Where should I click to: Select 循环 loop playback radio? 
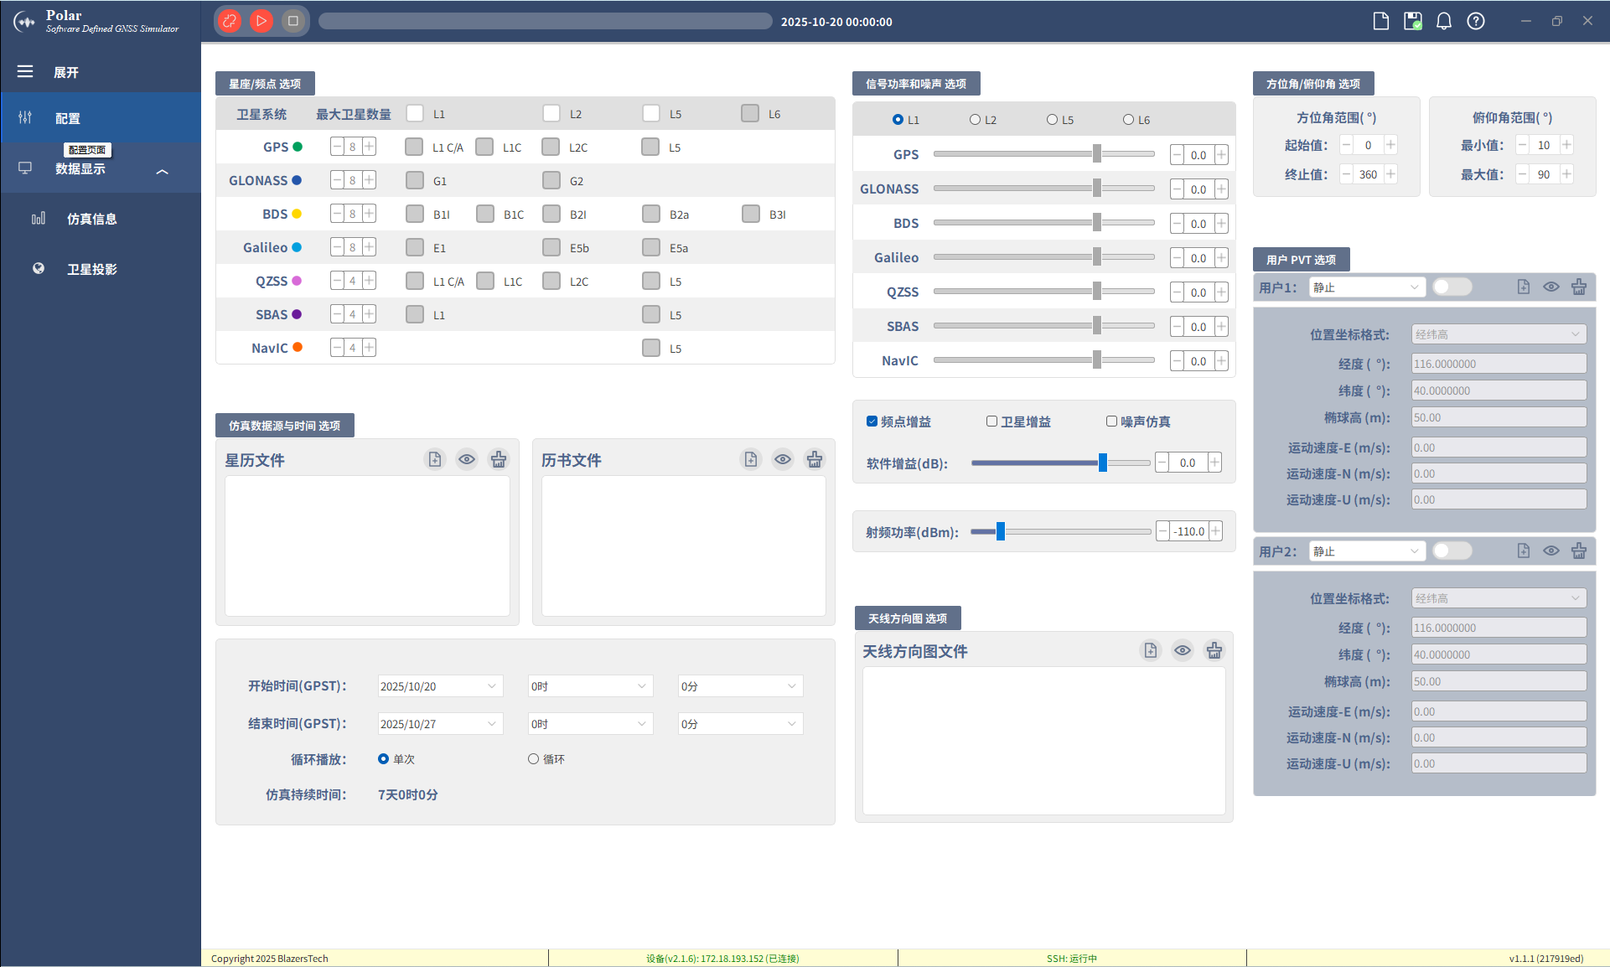tap(533, 759)
